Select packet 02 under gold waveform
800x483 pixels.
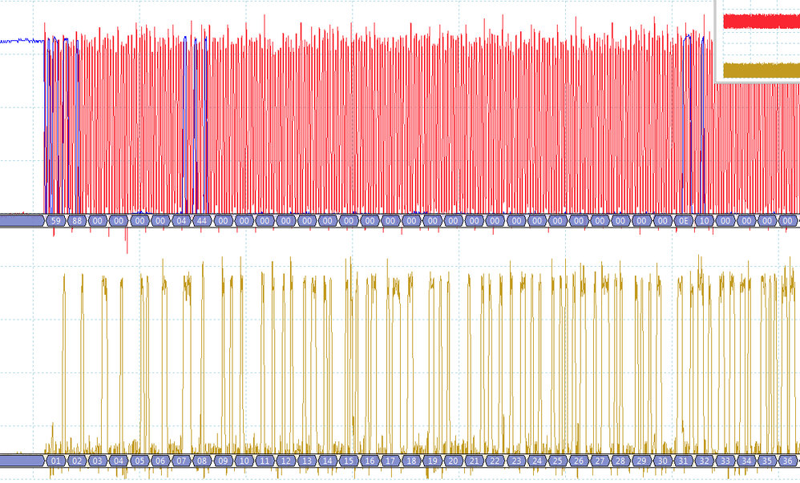tap(76, 461)
